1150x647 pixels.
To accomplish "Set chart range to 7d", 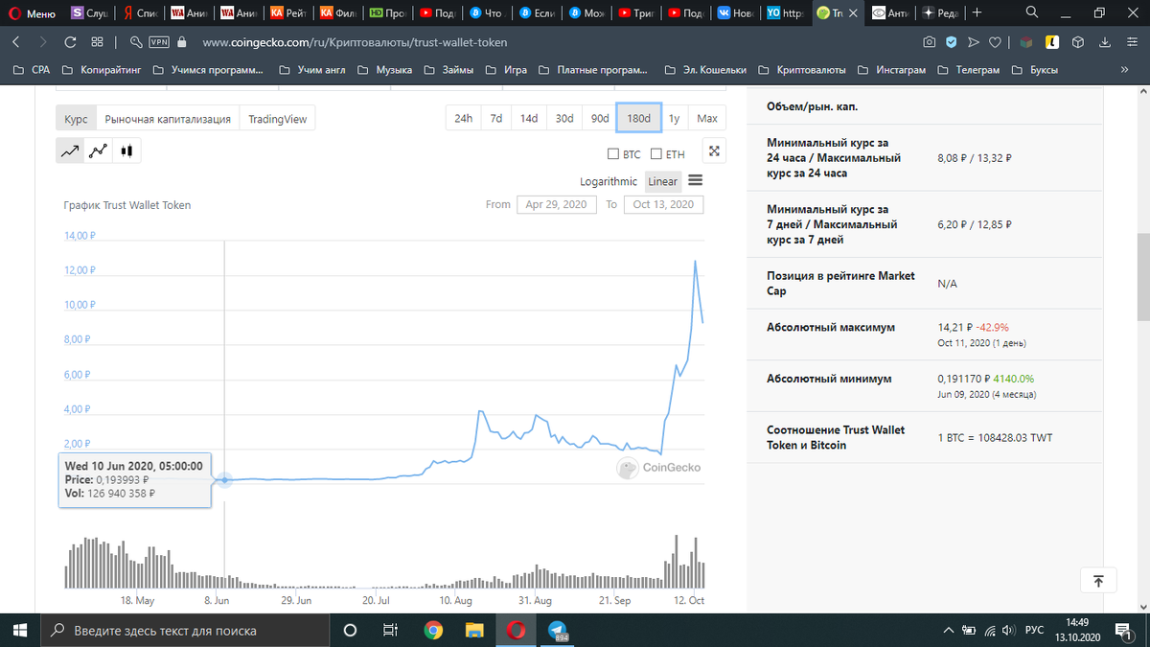I will point(496,118).
